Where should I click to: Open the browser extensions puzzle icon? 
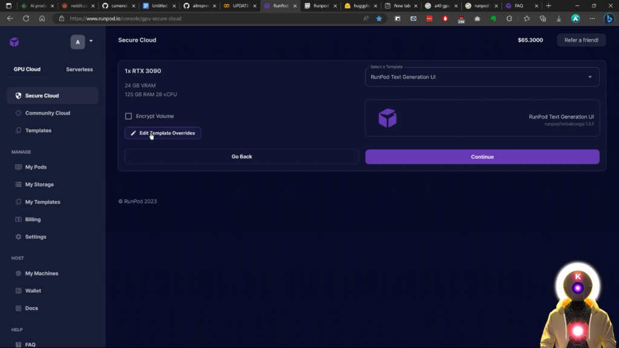pos(509,19)
